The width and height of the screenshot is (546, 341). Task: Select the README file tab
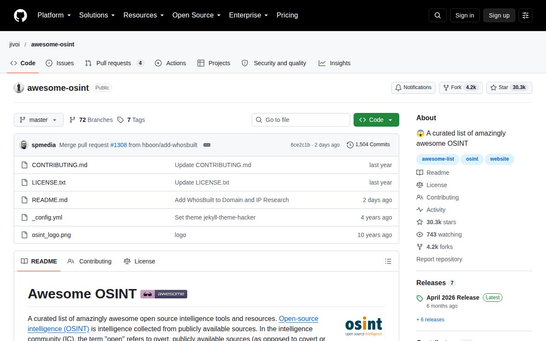pos(39,261)
